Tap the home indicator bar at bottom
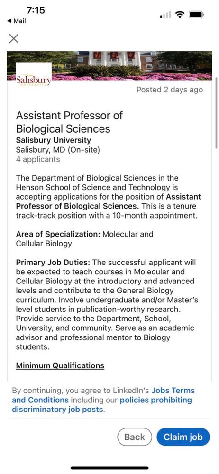The width and height of the screenshot is (219, 474). coord(109,468)
